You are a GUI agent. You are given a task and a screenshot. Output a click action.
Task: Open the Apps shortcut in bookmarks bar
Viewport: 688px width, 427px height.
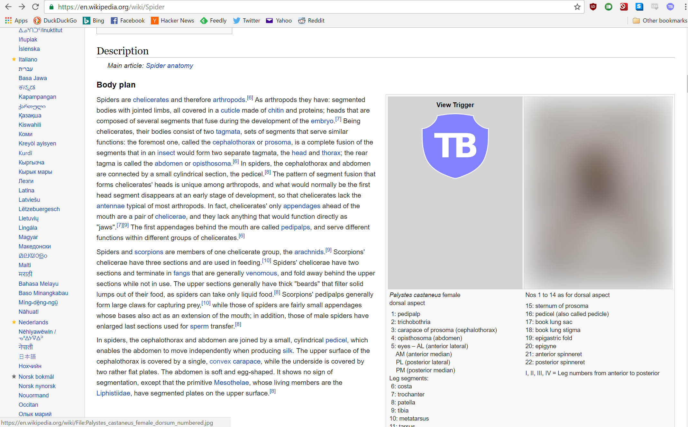pos(16,21)
